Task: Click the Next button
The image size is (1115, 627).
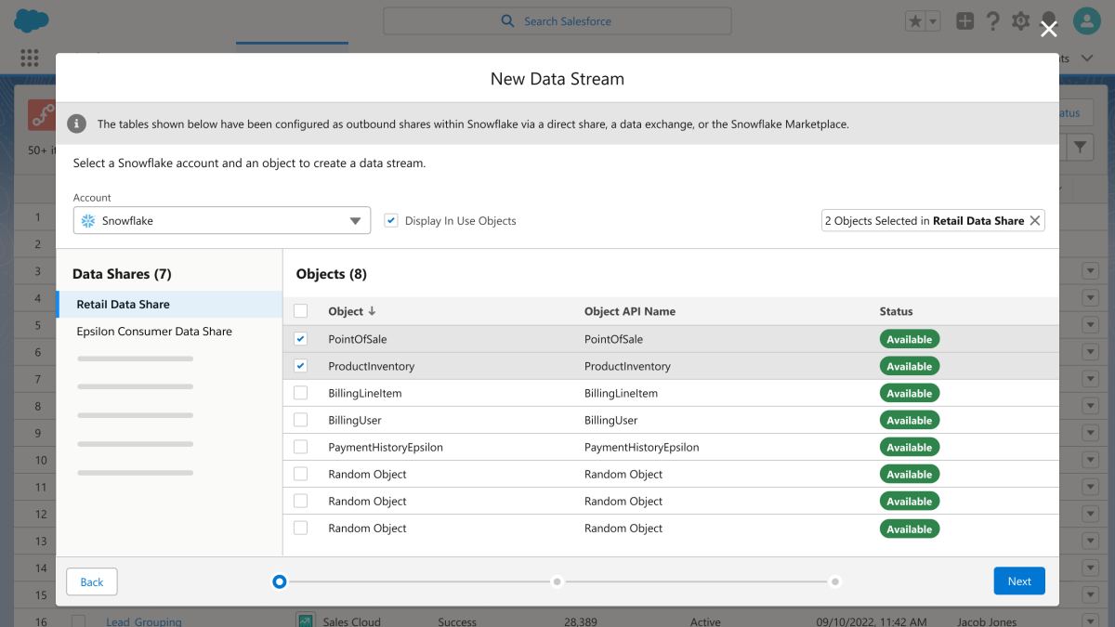Action: click(1018, 581)
